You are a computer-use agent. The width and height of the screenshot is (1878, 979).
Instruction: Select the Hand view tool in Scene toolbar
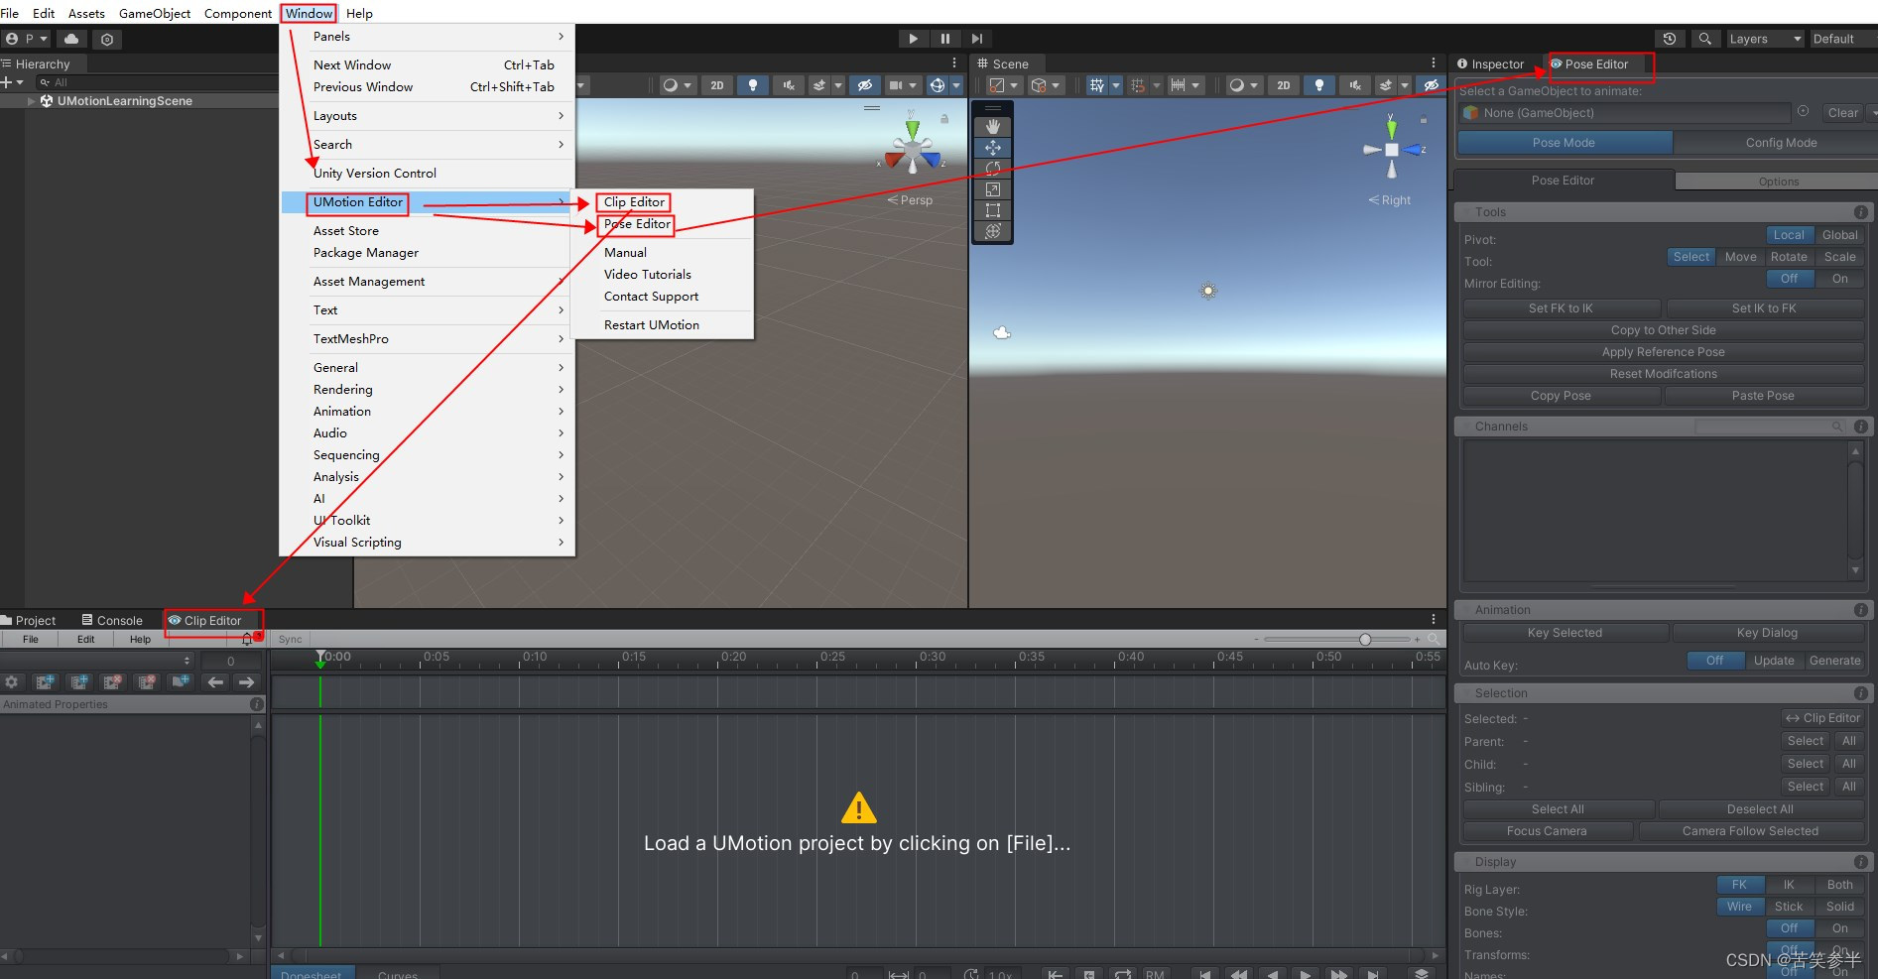[x=992, y=127]
